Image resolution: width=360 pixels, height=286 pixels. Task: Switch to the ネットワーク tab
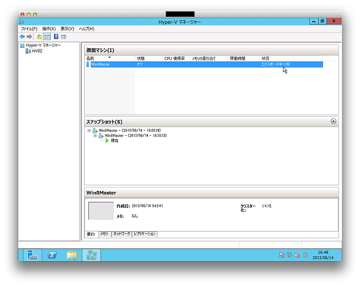(x=121, y=234)
